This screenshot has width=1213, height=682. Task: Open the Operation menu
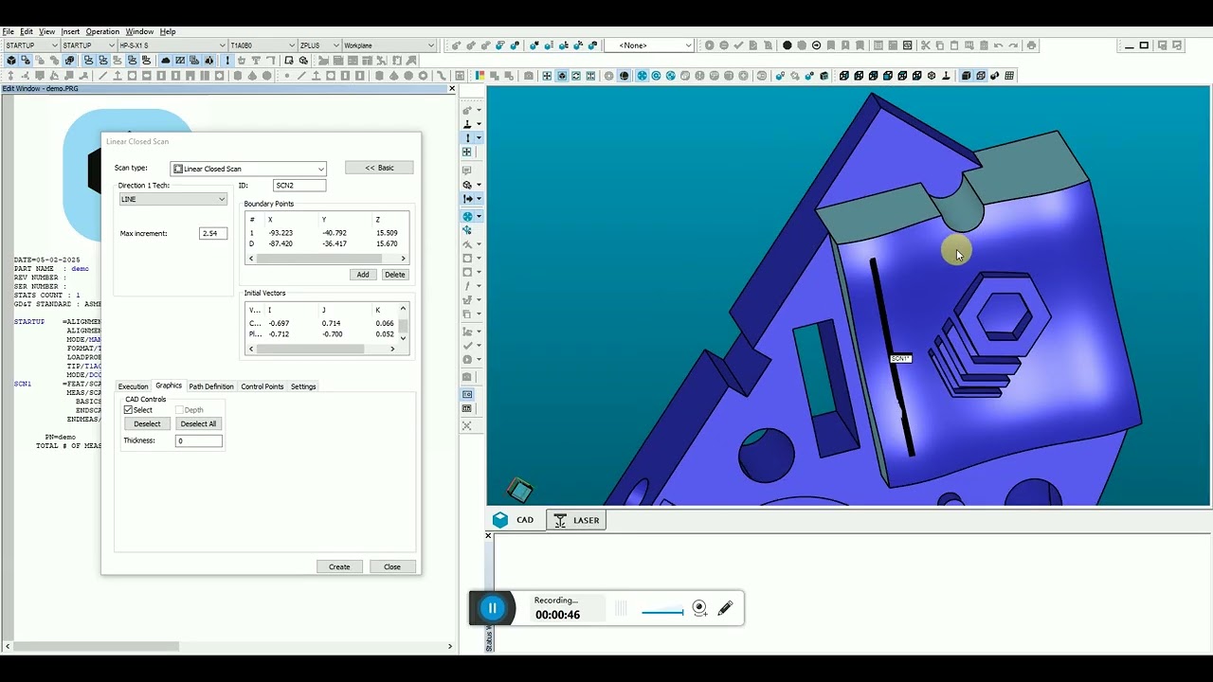(102, 31)
